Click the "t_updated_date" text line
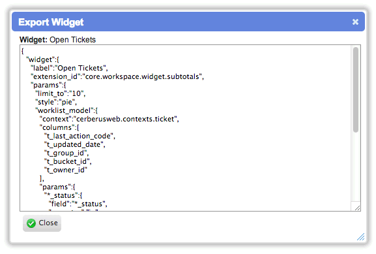This screenshot has width=376, height=254. [x=74, y=144]
